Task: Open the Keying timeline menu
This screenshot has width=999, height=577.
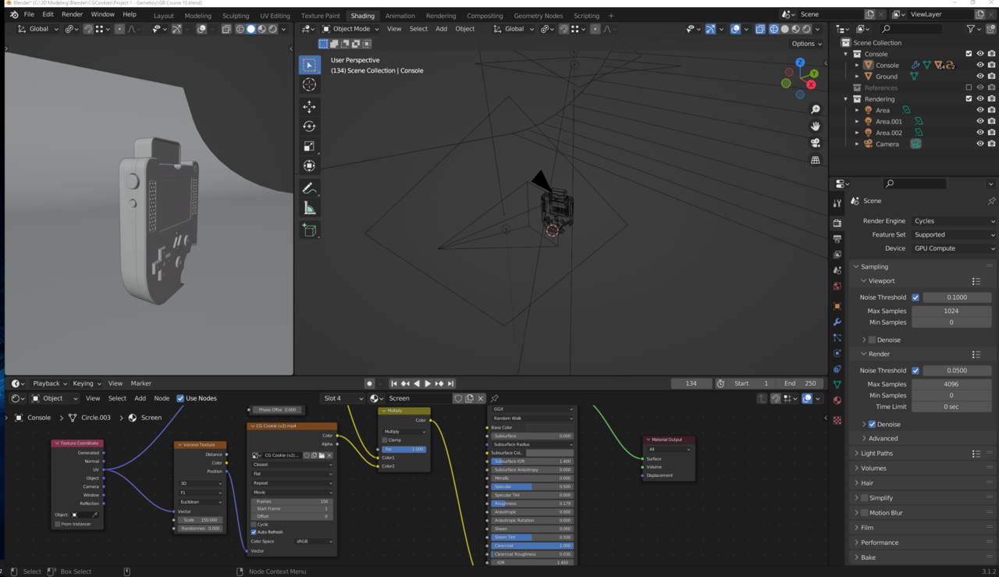Action: (x=87, y=383)
